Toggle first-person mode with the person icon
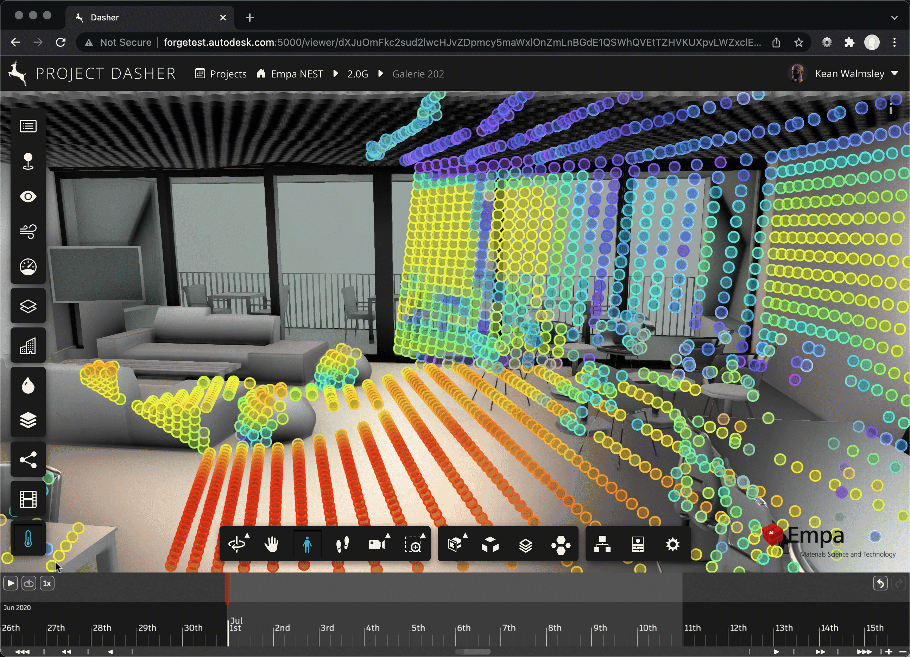The image size is (910, 657). pyautogui.click(x=307, y=545)
